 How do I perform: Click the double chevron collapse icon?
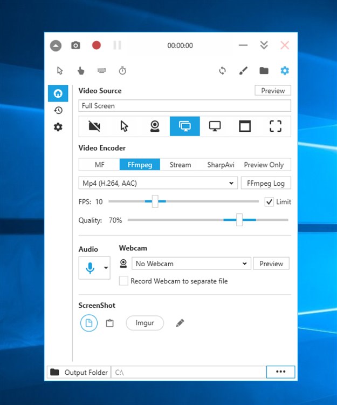(264, 45)
